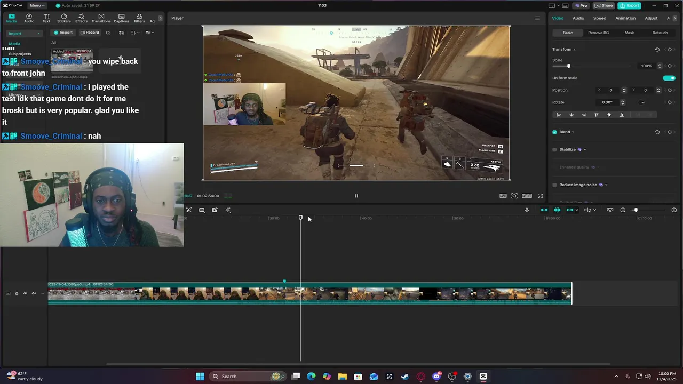The image size is (683, 384).
Task: Switch to the Speed tab
Action: point(600,18)
